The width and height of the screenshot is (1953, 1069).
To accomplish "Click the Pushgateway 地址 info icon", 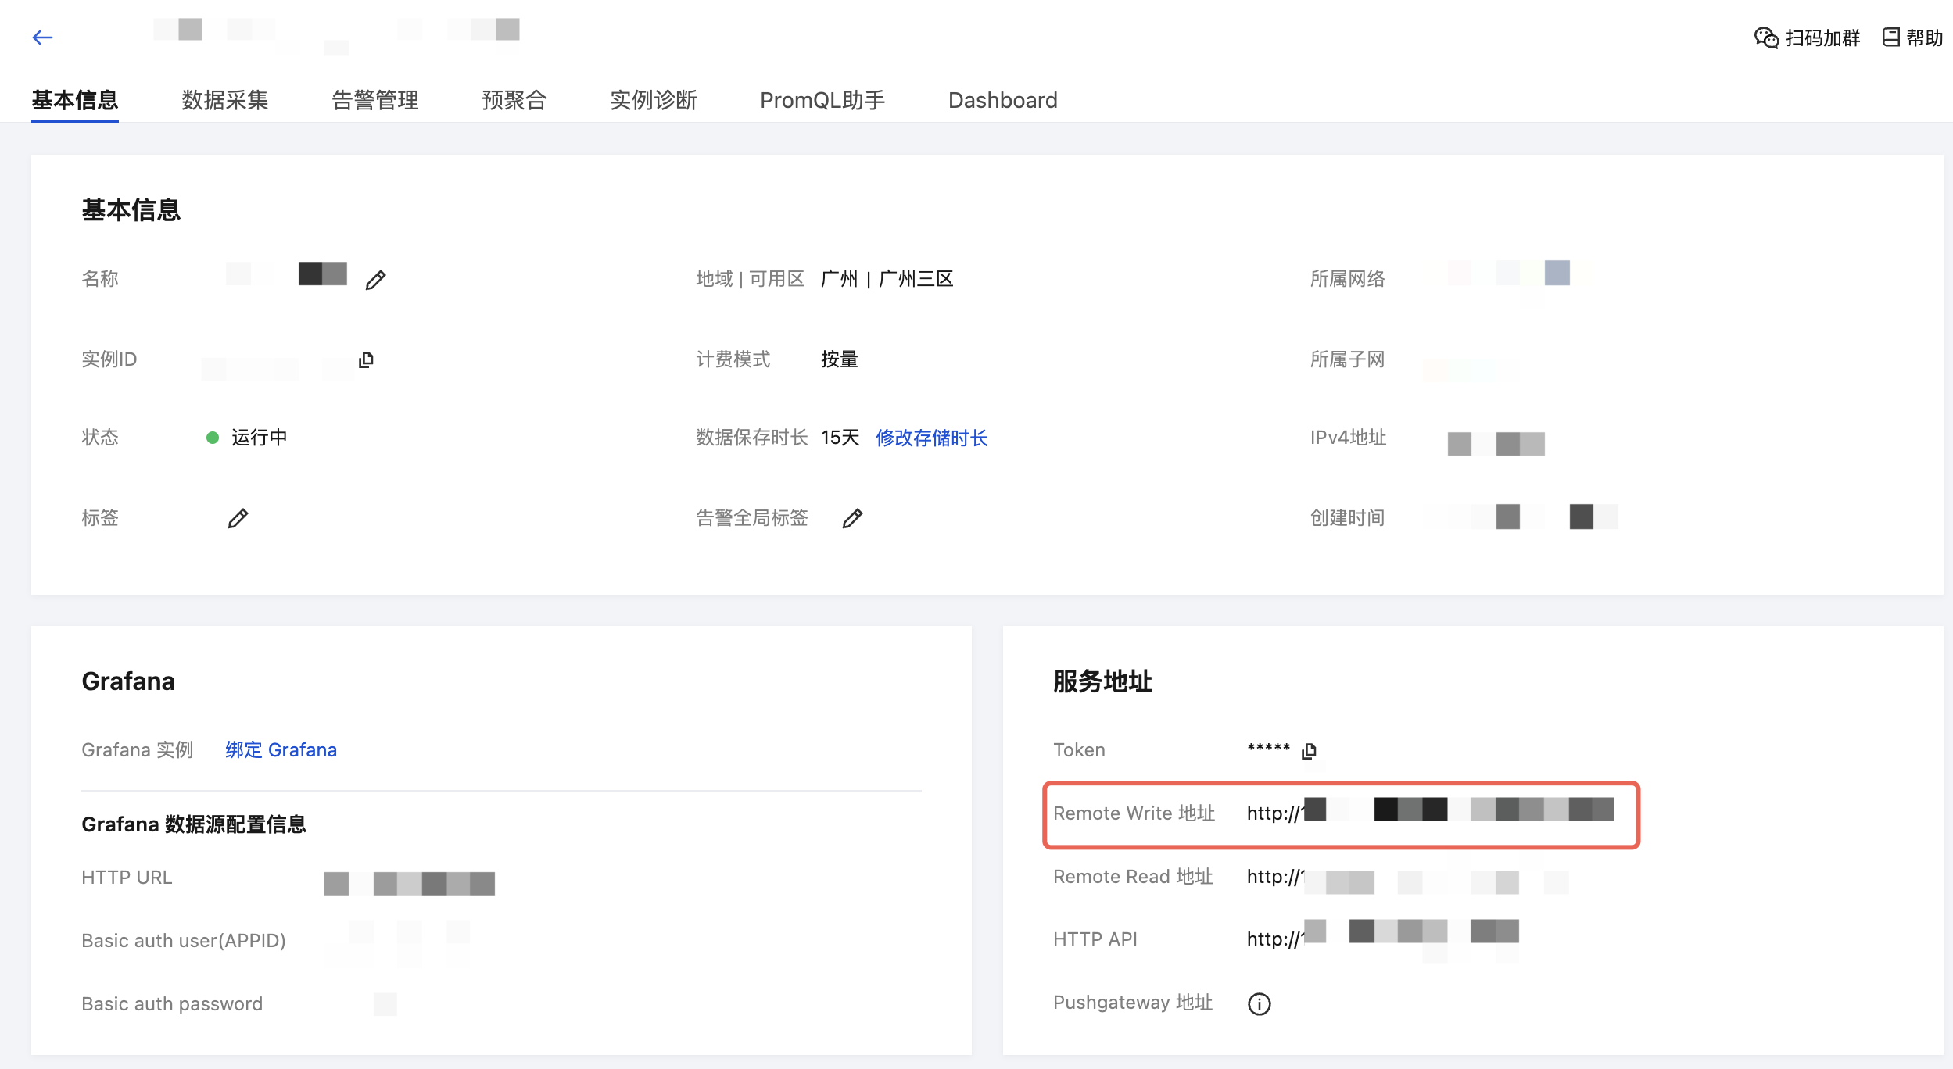I will (1259, 1003).
